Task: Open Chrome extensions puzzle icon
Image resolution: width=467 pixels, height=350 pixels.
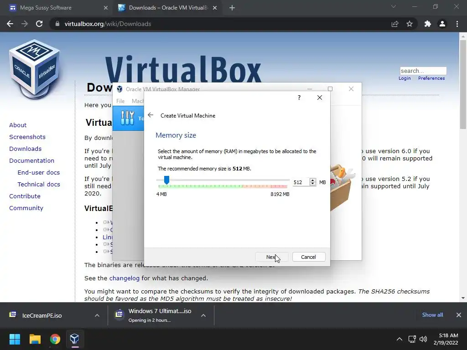Action: pyautogui.click(x=428, y=24)
